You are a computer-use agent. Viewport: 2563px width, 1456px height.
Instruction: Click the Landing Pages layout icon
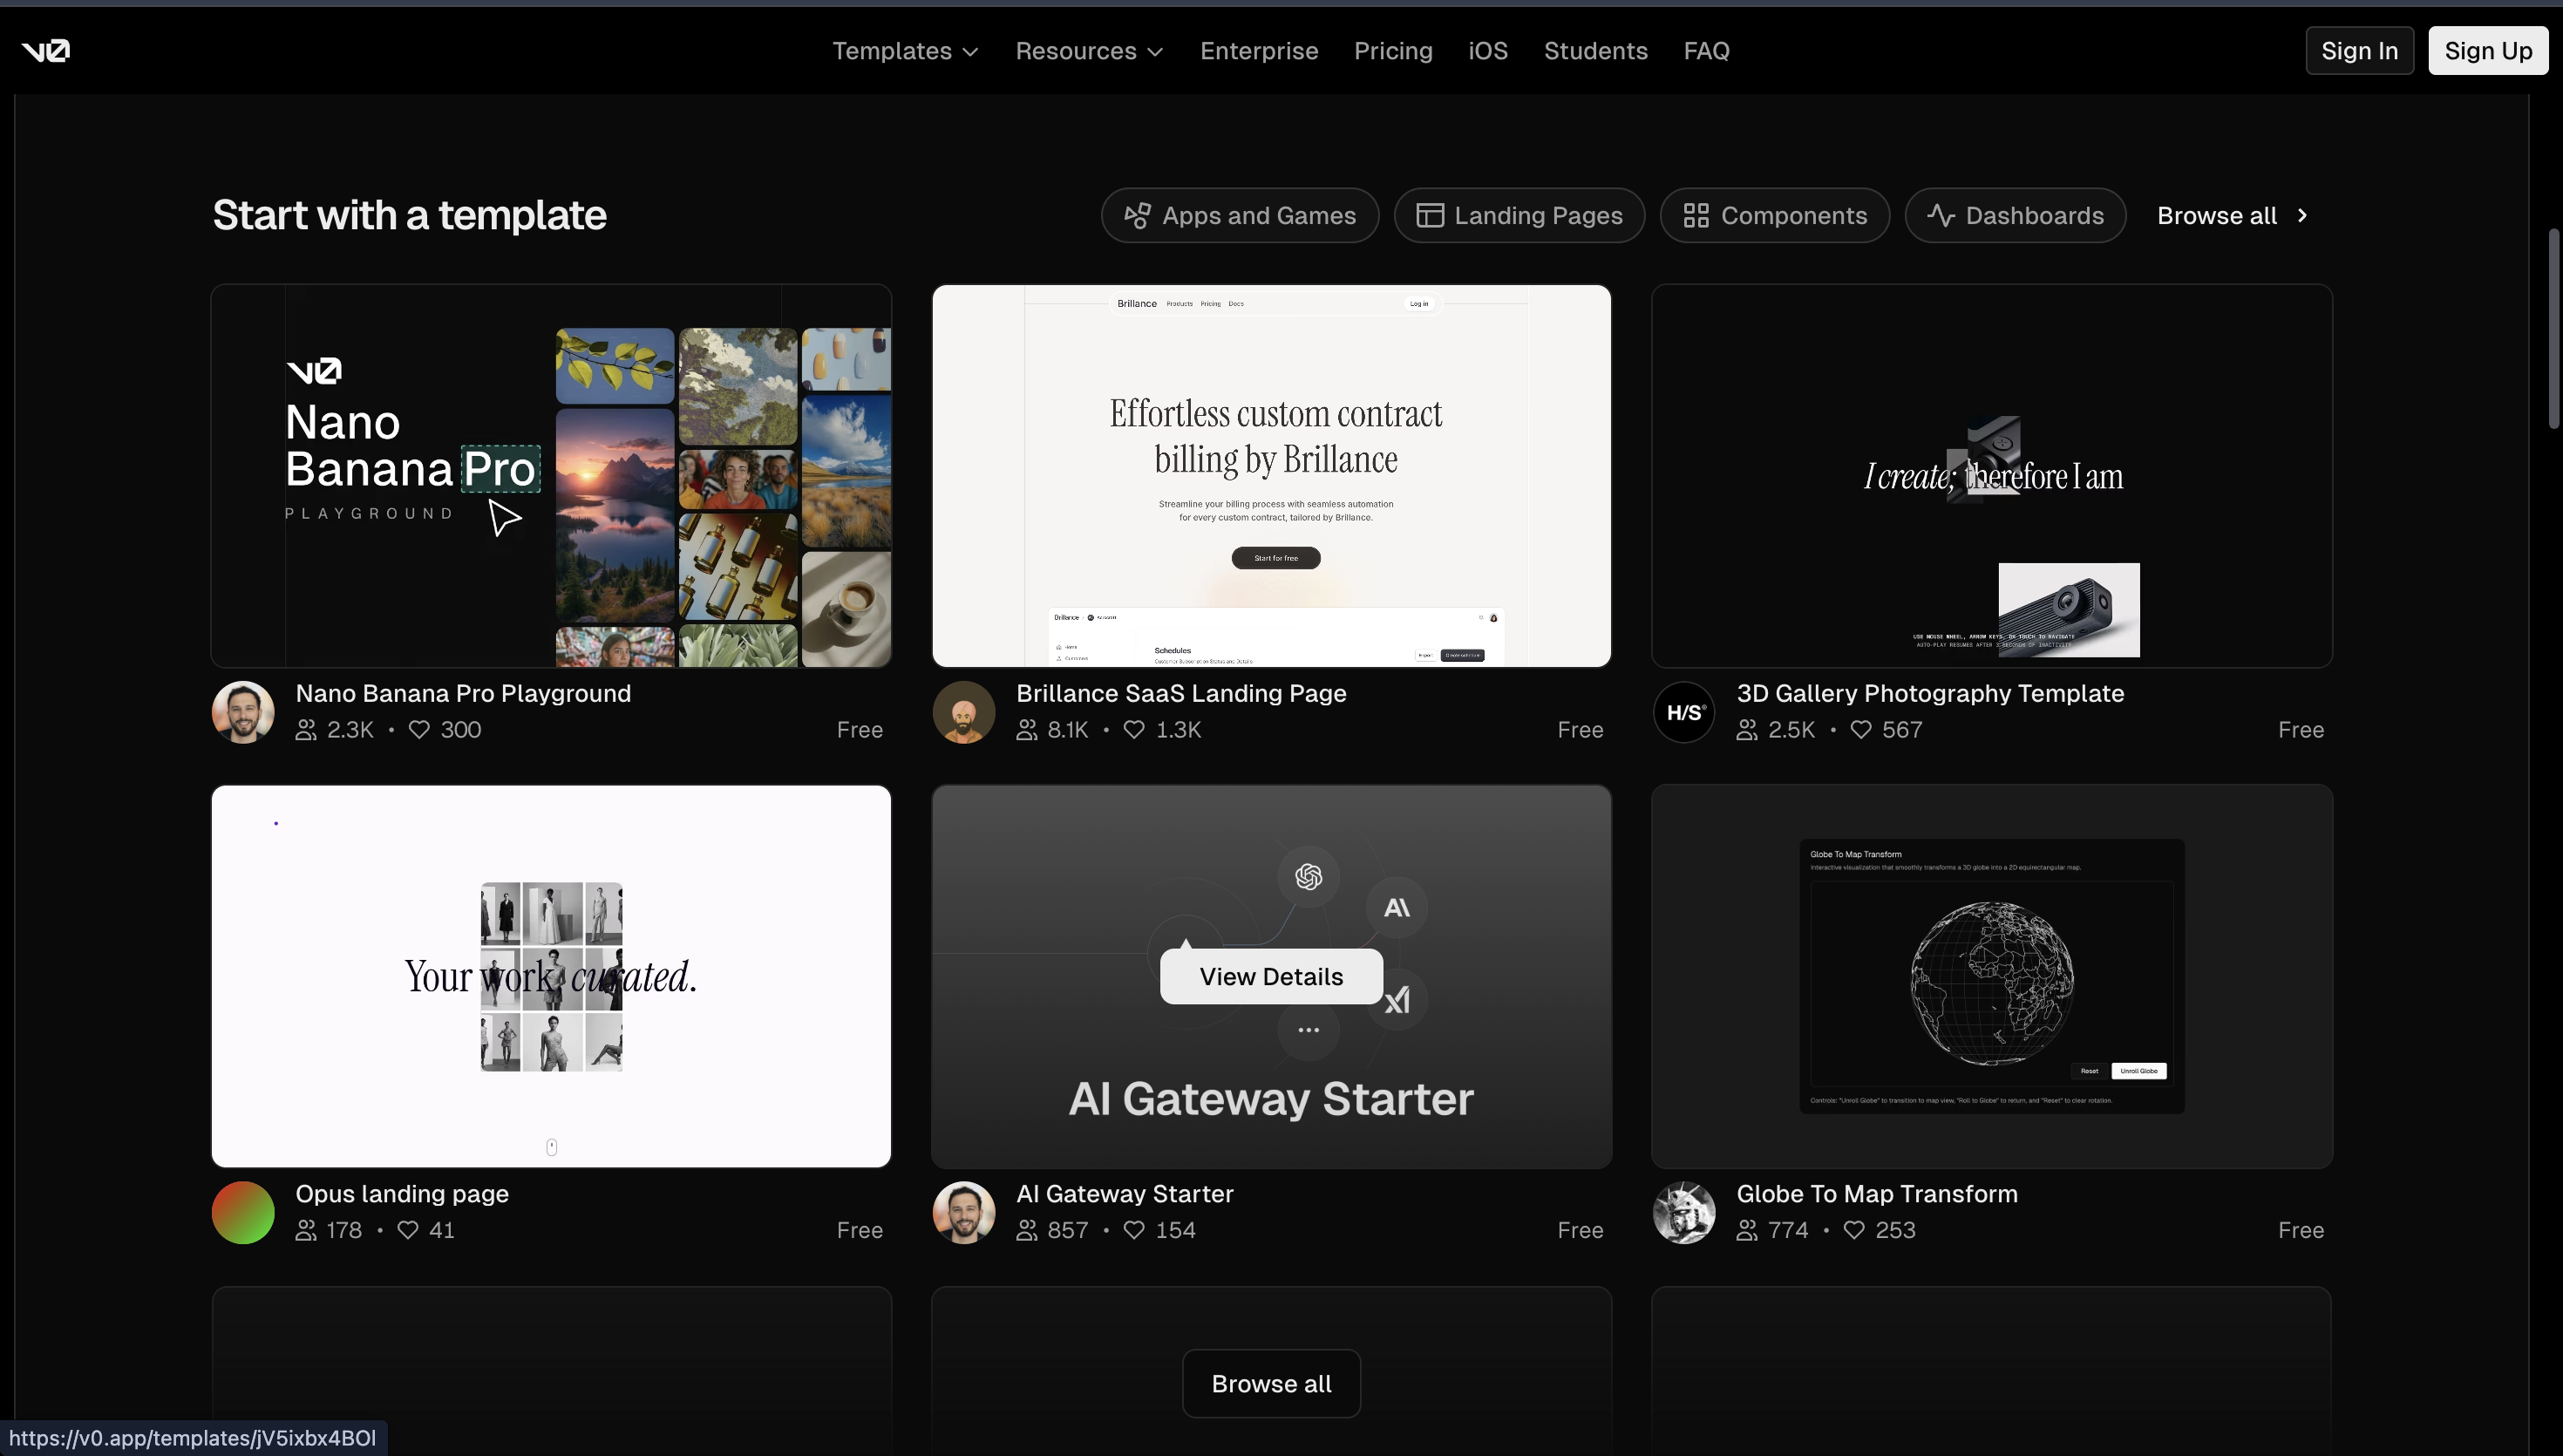(1430, 216)
